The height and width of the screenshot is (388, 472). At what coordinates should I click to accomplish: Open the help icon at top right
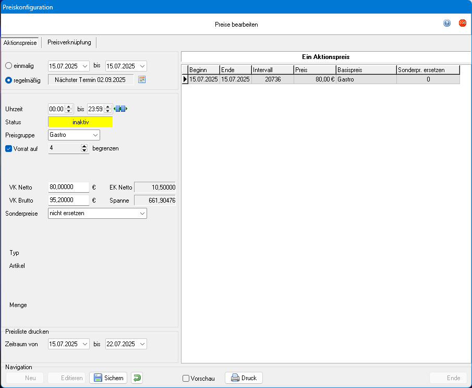pos(447,23)
